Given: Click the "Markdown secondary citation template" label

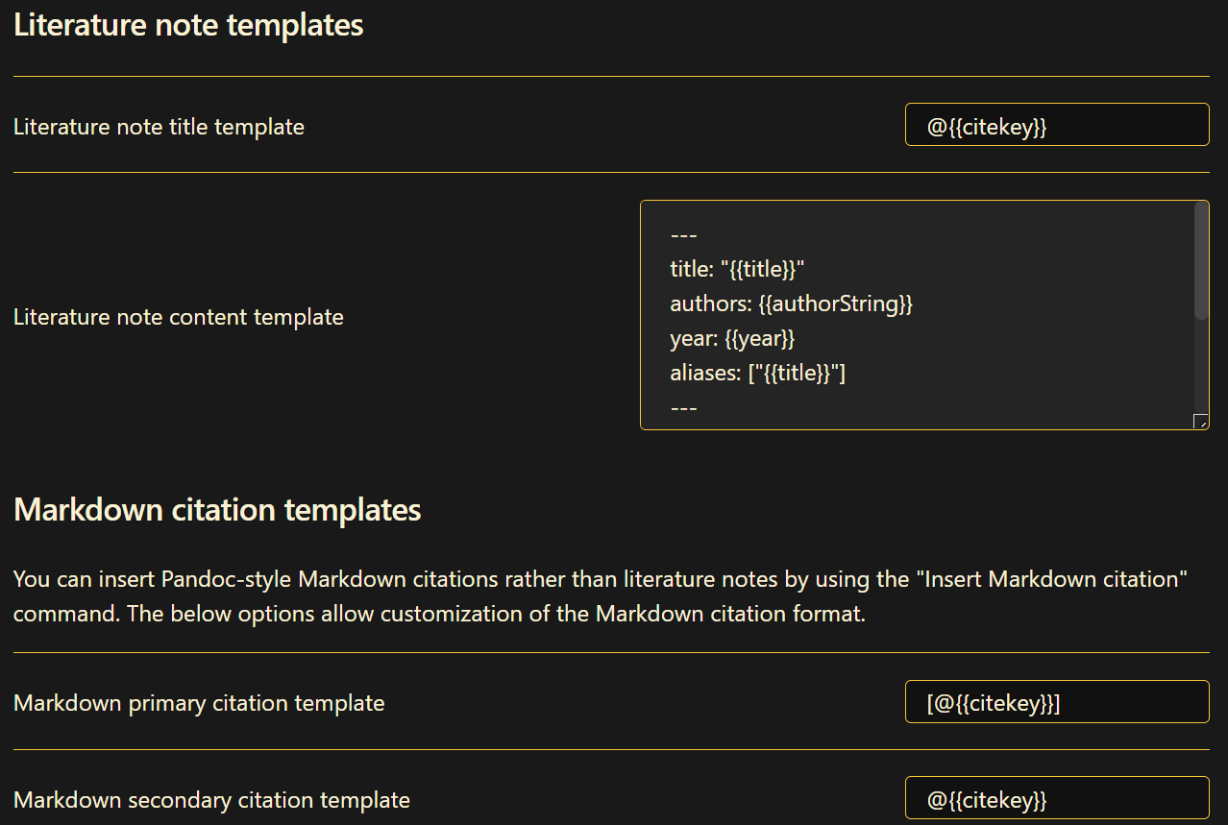Looking at the screenshot, I should point(211,800).
